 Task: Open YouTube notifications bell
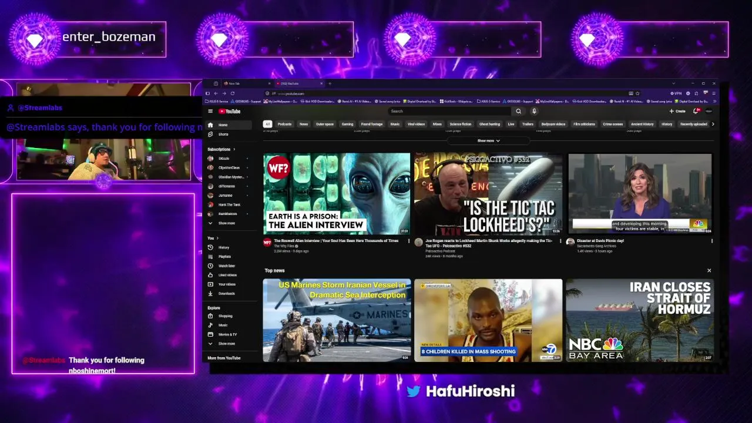pyautogui.click(x=696, y=111)
